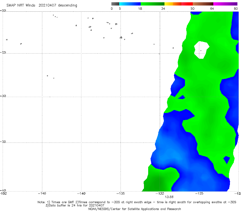241x211 pixels.
Task: Click the latitude label '-35'
Action: tap(3, 142)
